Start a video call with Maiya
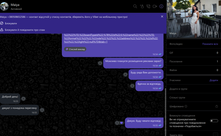 pyautogui.click(x=155, y=6)
